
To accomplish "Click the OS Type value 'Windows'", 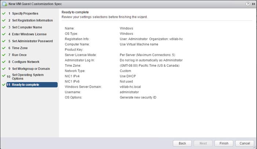I will [x=126, y=34].
